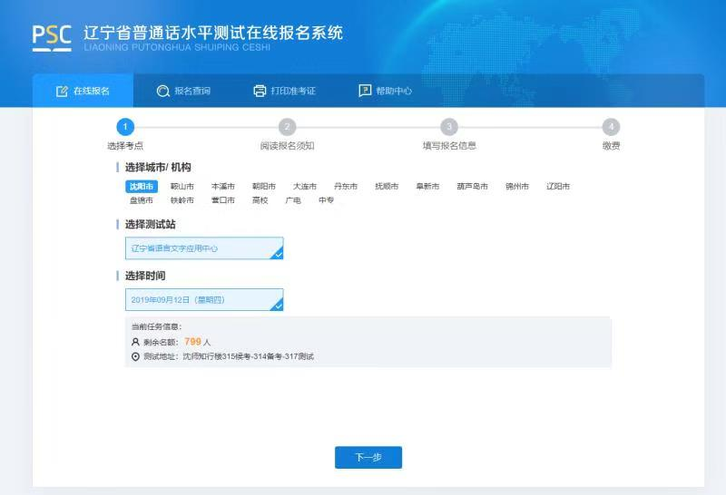Open the 报名查询 tab
Image resolution: width=726 pixels, height=495 pixels.
point(183,91)
